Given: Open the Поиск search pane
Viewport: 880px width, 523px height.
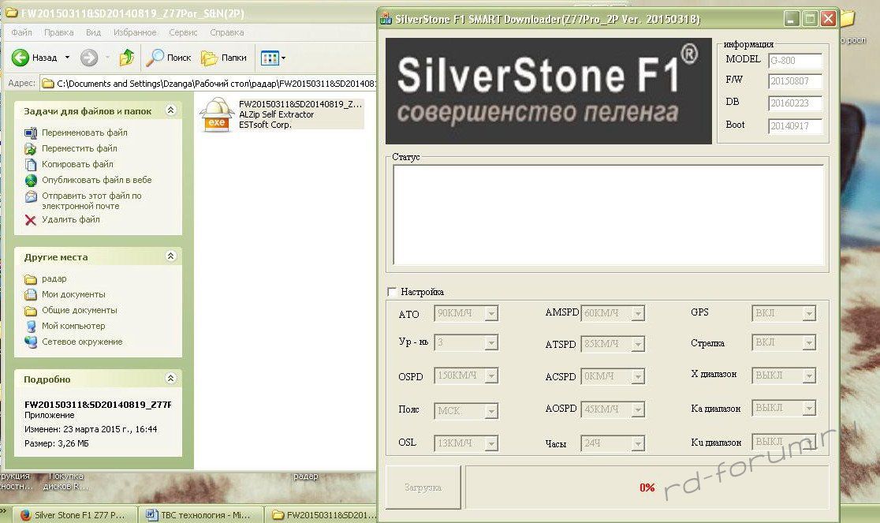Looking at the screenshot, I should 170,58.
